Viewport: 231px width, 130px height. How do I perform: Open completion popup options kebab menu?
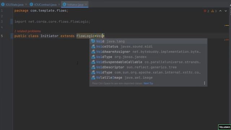[204, 83]
